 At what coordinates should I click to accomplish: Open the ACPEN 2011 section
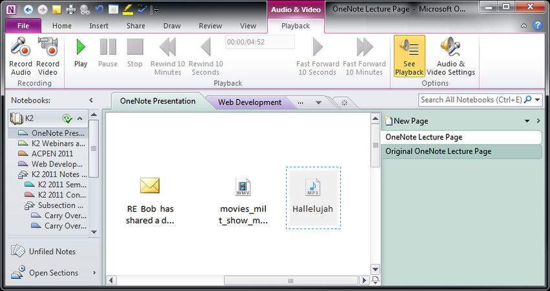point(45,154)
